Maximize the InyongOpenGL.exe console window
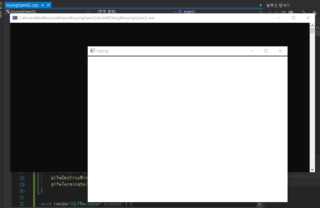The height and width of the screenshot is (208, 320). (293, 18)
